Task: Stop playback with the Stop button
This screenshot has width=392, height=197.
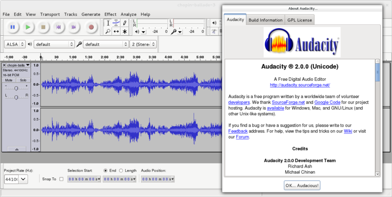Action: [43, 27]
